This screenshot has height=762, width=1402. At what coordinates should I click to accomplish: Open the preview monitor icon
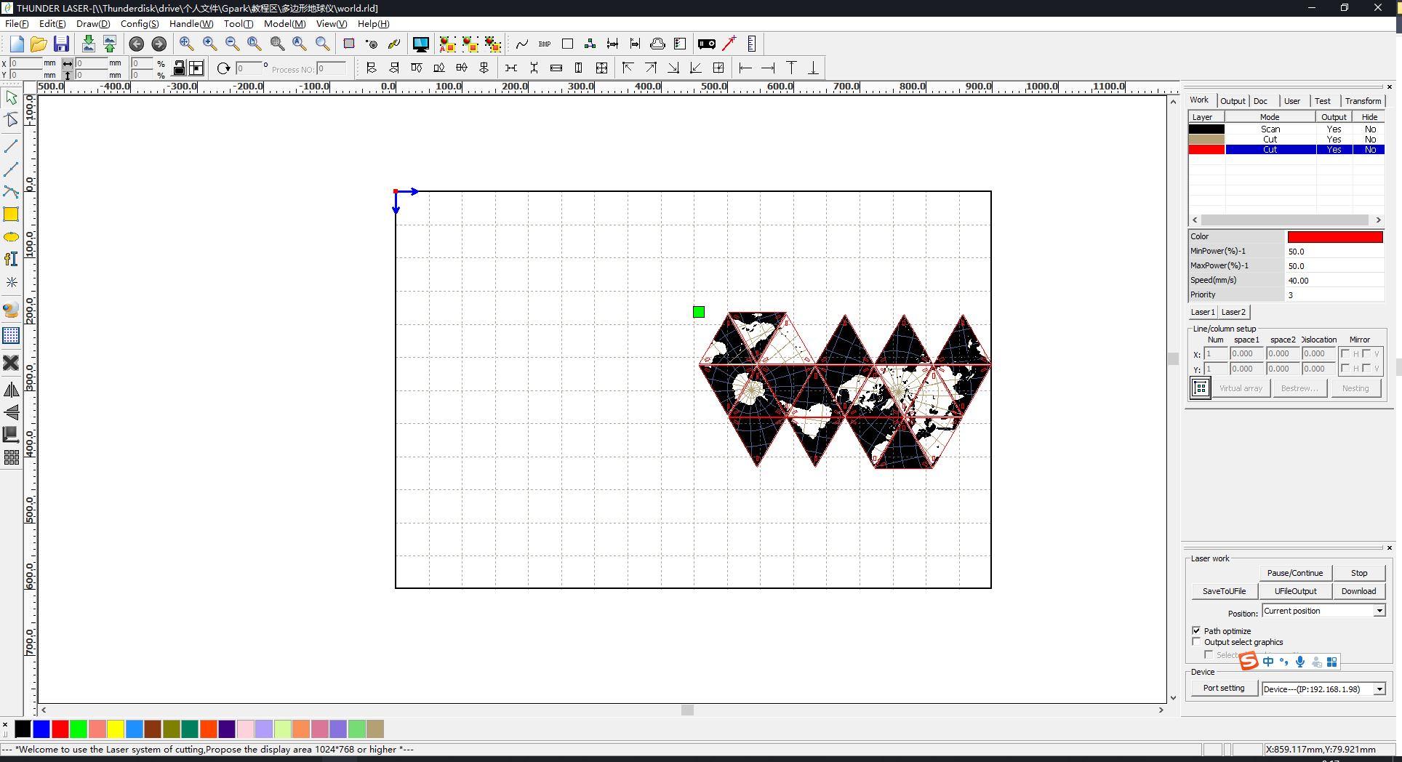420,44
